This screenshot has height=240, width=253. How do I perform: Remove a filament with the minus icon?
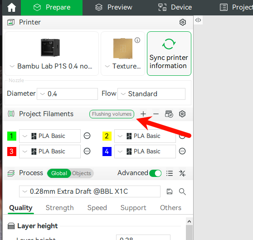[156, 114]
